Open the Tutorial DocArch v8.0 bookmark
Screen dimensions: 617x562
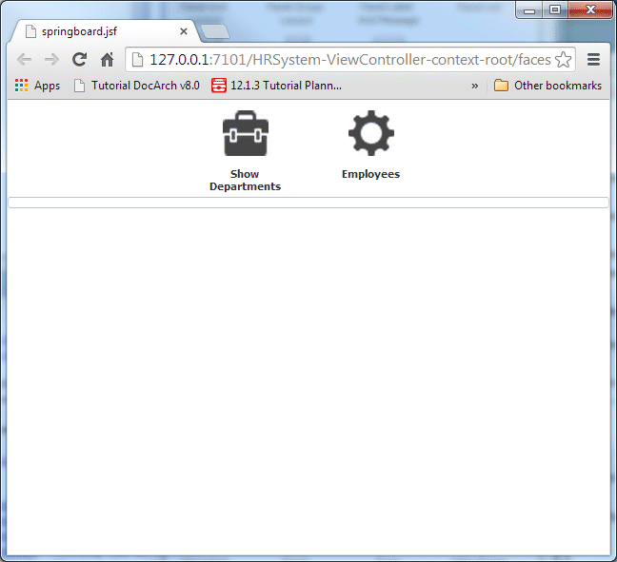click(137, 86)
